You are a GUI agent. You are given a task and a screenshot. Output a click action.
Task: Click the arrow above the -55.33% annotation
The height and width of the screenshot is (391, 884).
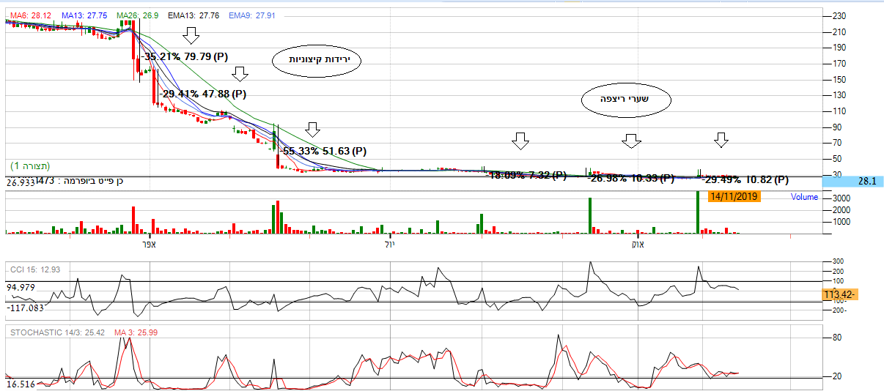[313, 130]
